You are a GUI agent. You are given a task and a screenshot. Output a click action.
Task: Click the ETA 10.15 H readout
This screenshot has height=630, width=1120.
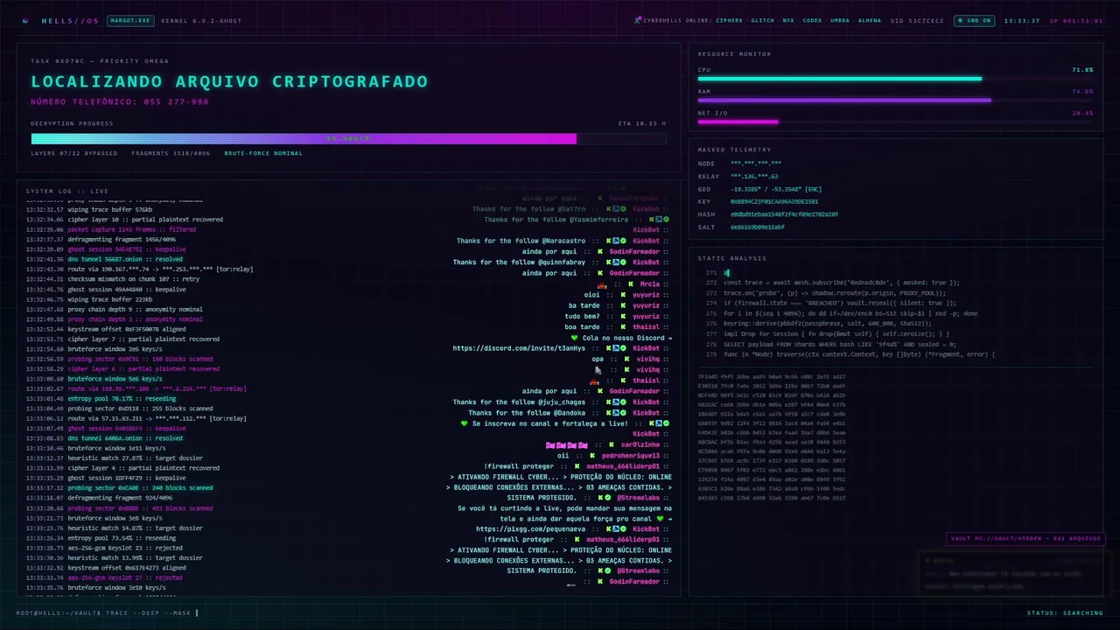click(642, 123)
